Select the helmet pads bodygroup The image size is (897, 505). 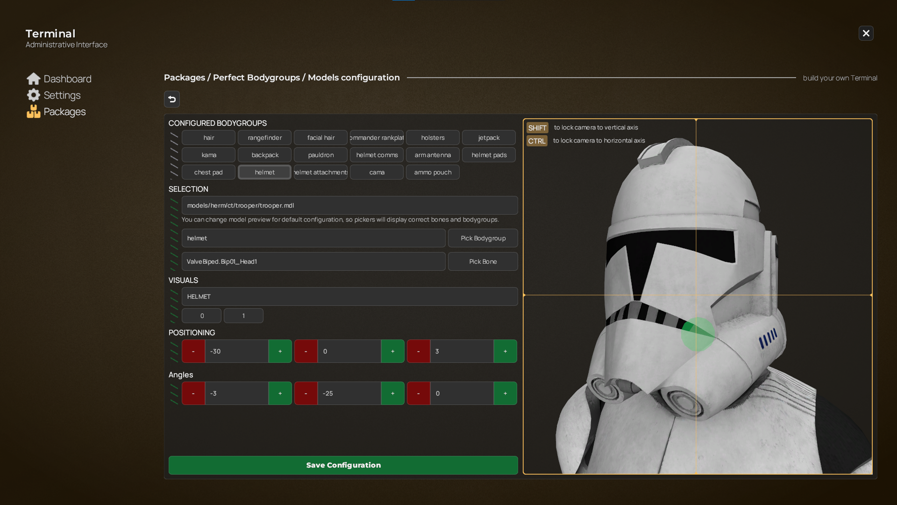coord(489,155)
